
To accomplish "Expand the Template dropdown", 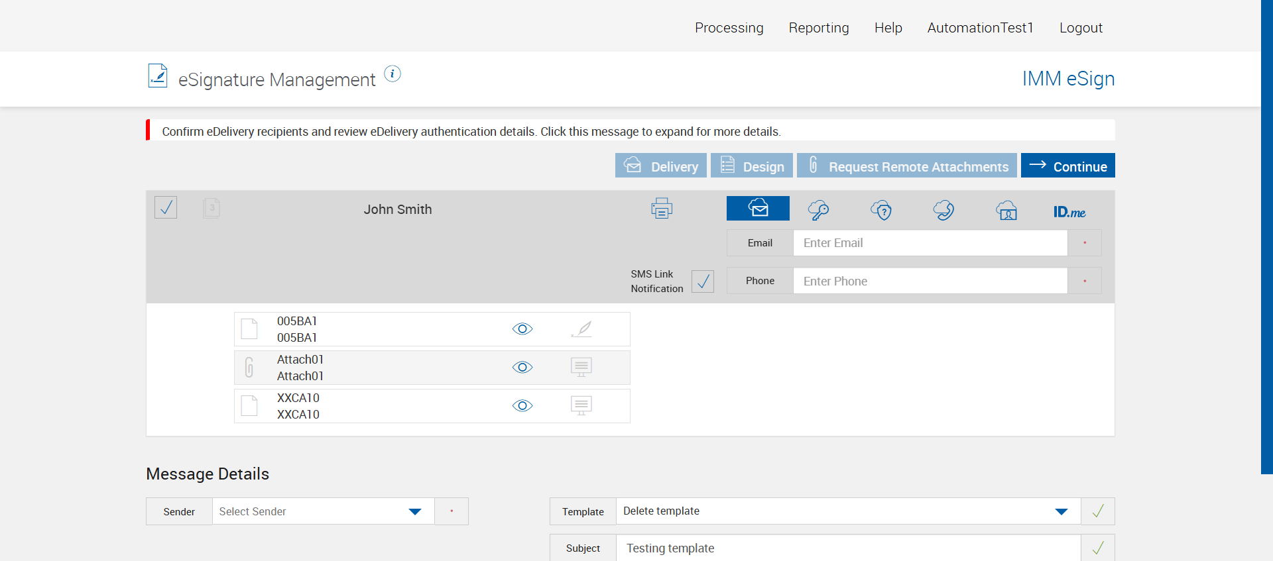I will point(1061,511).
